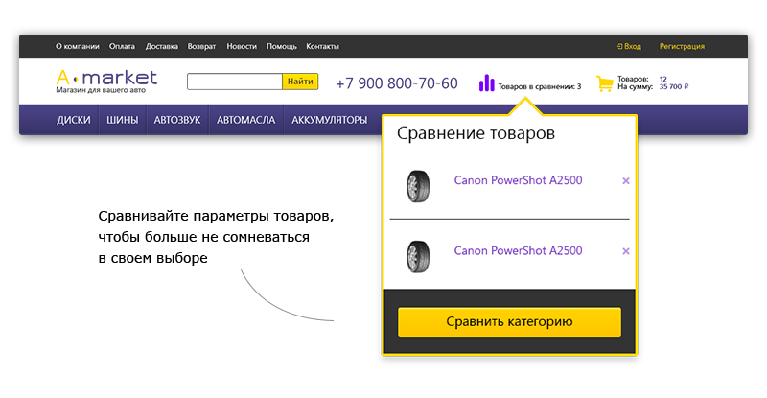
Task: Call phone number +7 900 800-70-60
Action: (397, 83)
